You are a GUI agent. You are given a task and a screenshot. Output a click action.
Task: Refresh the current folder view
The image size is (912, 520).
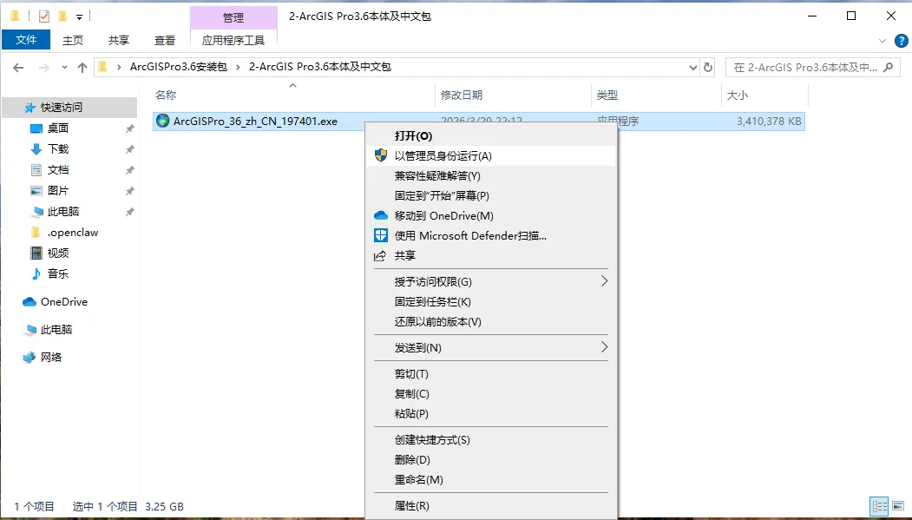tap(708, 68)
